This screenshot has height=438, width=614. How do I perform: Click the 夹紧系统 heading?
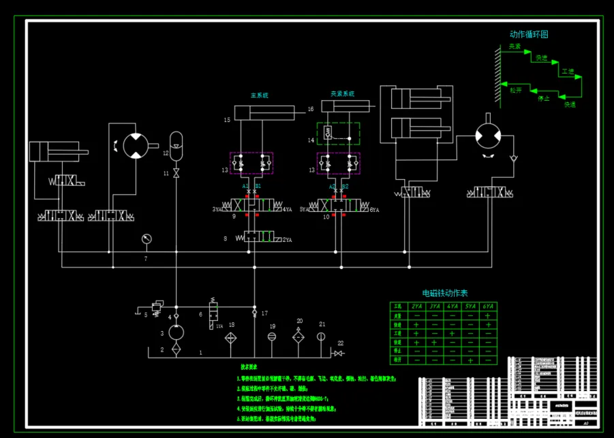(x=343, y=94)
